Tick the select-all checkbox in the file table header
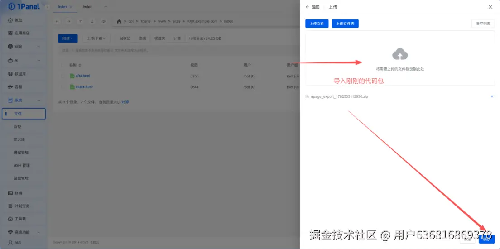Screen dimensions: 500x249 pyautogui.click(x=62, y=65)
